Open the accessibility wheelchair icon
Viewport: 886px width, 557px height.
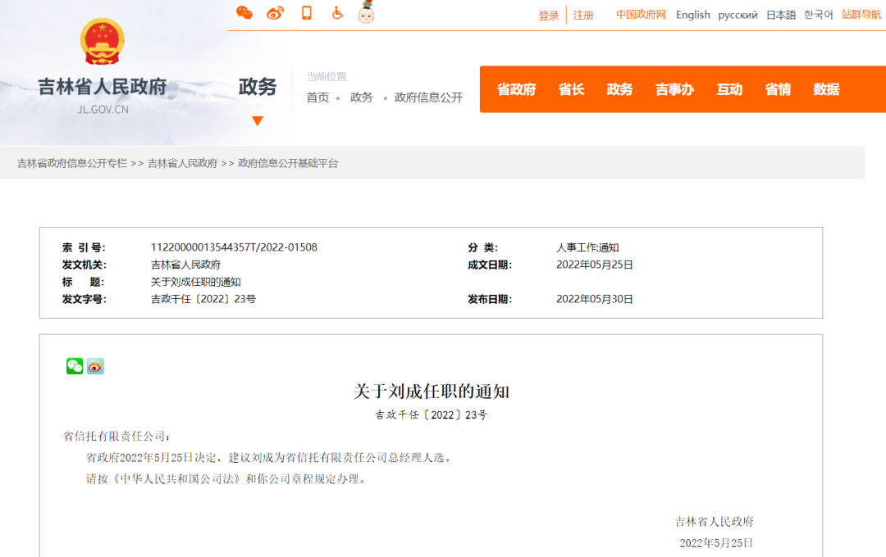click(337, 13)
